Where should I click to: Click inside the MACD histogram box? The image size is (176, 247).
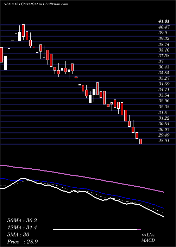[97, 229]
